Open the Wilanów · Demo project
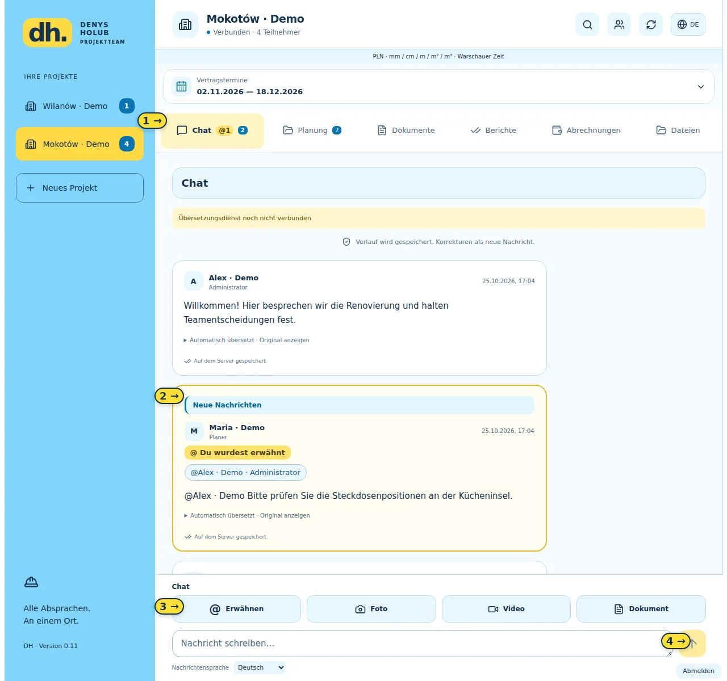Screen dimensions: 727x681 pos(80,106)
